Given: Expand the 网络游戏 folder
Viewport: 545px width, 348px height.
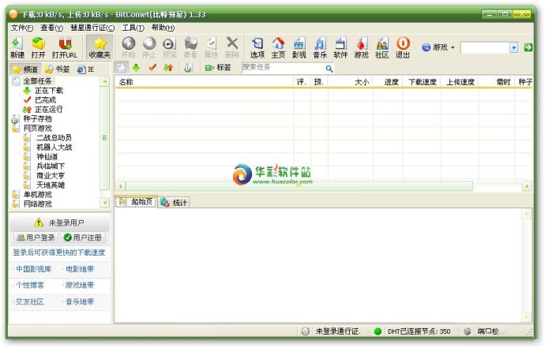Looking at the screenshot, I should pos(38,204).
